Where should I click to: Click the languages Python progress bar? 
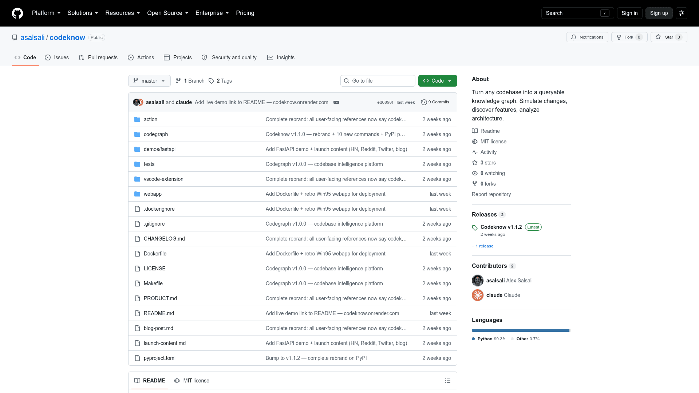[520, 330]
